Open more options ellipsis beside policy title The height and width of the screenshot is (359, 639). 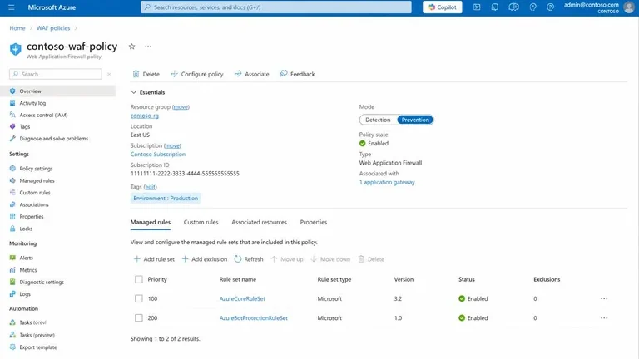tap(148, 47)
